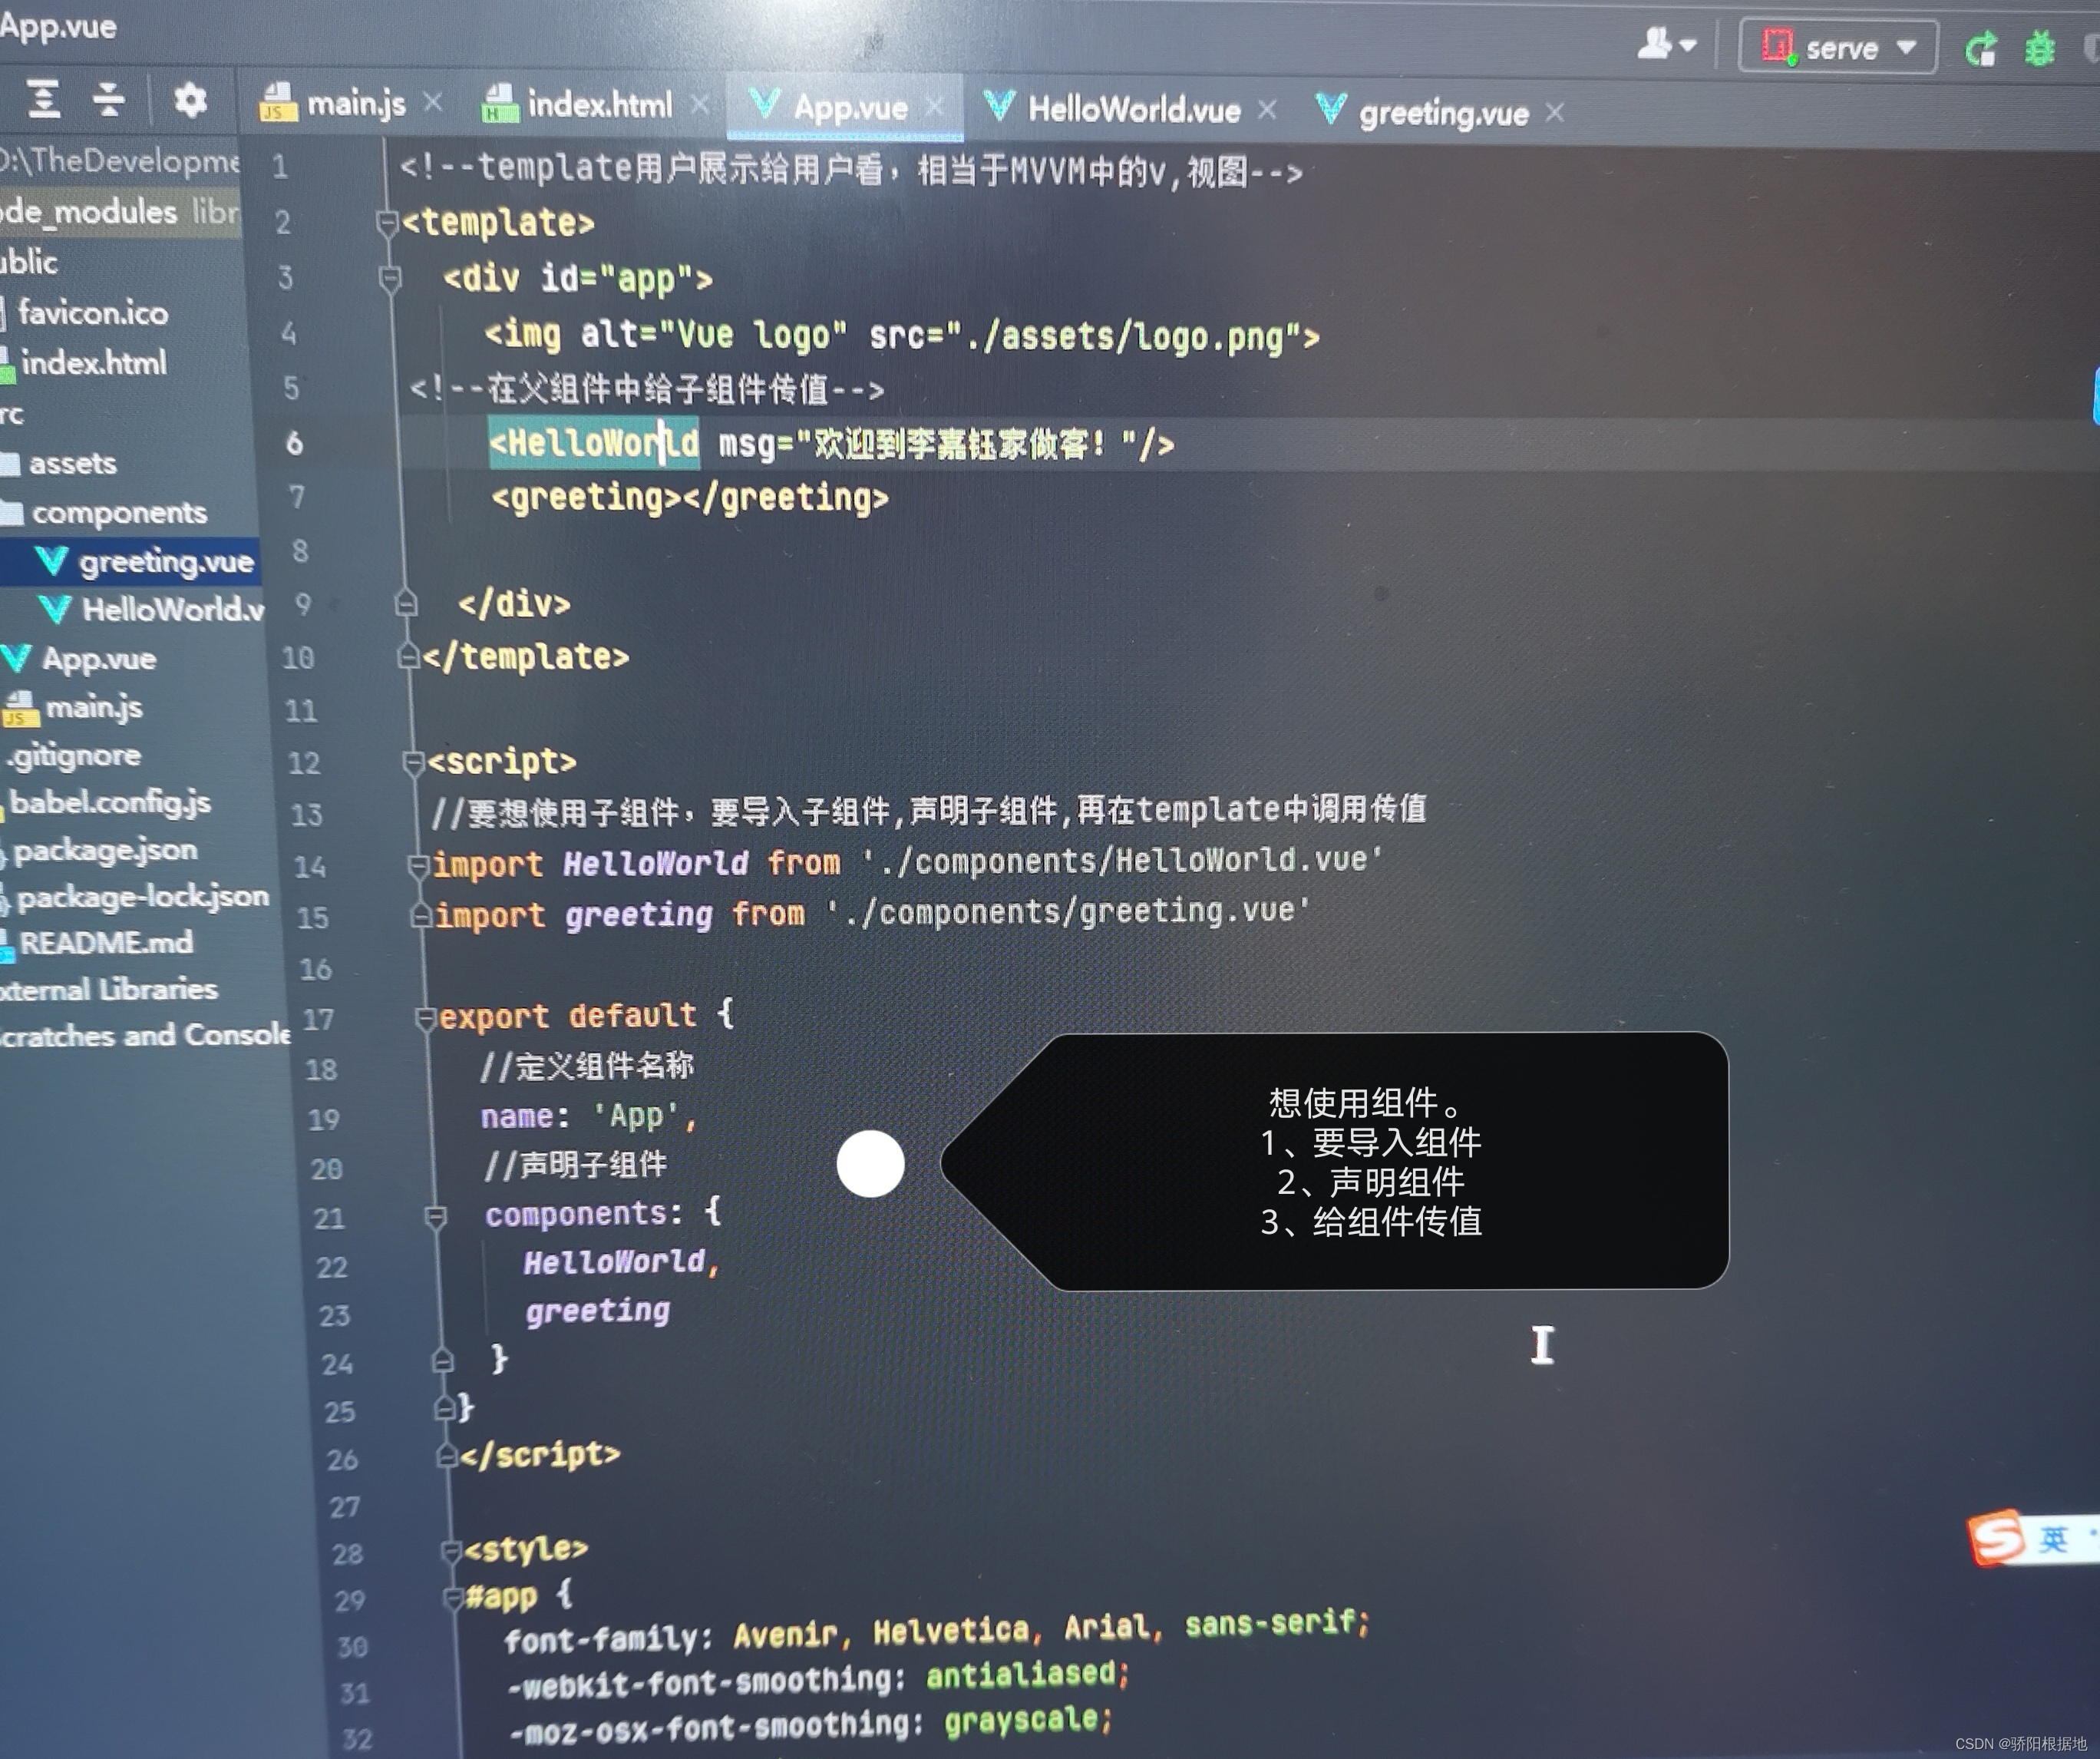Collapse the #app rule fold on line 29

click(454, 1597)
